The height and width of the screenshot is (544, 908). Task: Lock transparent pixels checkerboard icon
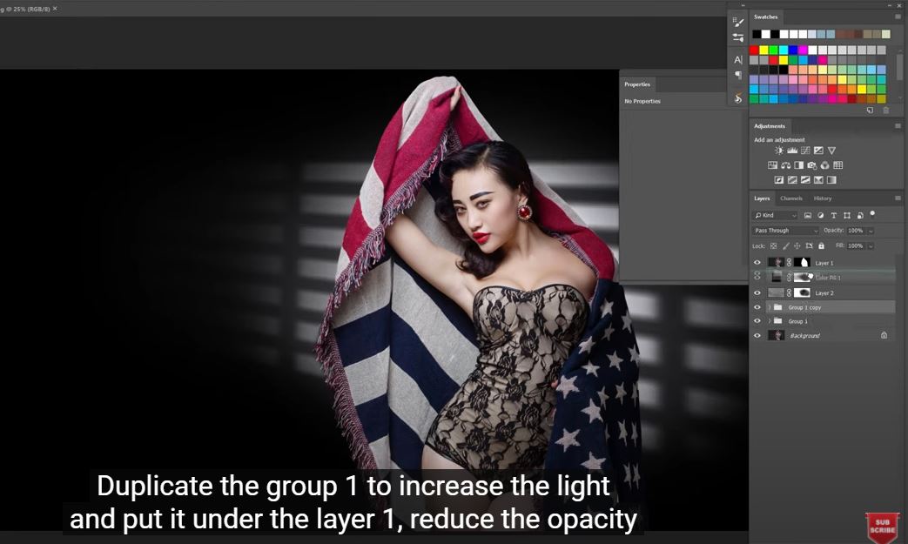pos(773,246)
